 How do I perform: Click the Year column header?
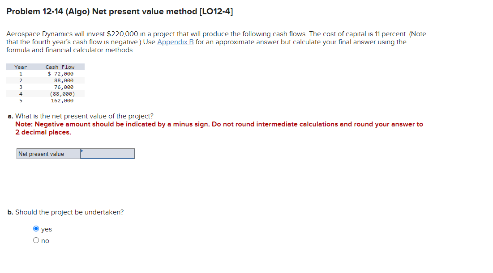21,67
